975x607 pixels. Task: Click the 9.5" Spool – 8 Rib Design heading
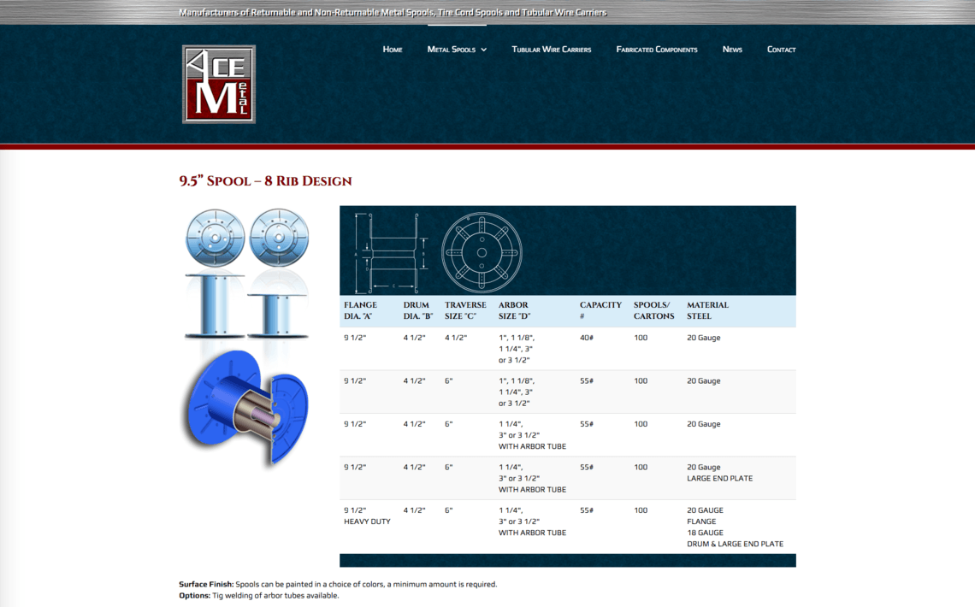265,181
